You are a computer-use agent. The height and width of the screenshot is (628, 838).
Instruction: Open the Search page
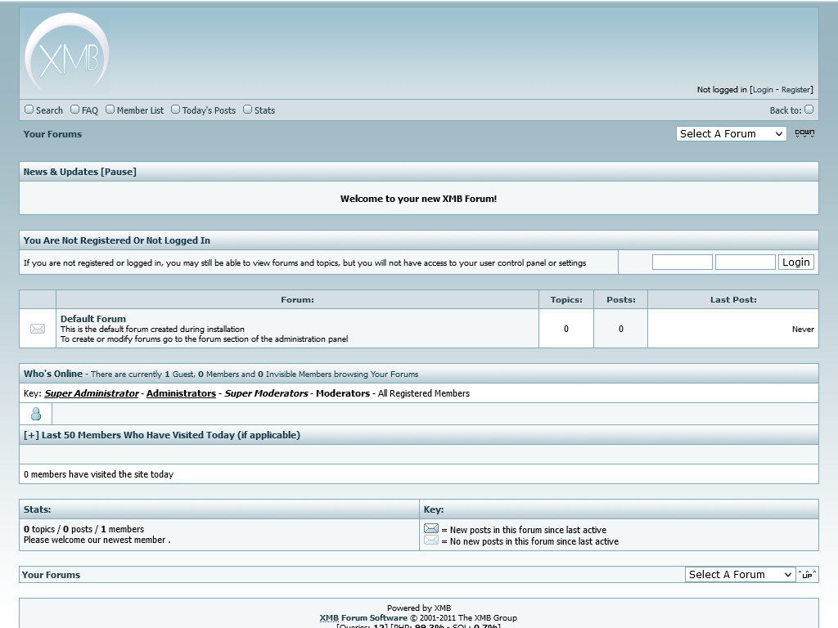coord(49,110)
